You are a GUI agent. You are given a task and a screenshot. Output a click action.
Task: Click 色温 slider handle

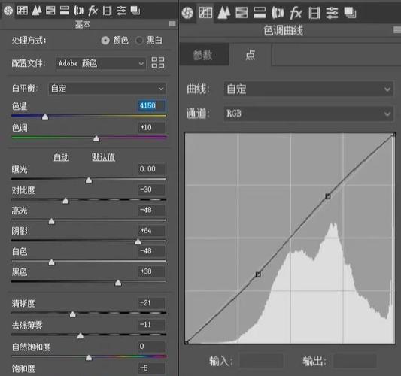(x=45, y=117)
